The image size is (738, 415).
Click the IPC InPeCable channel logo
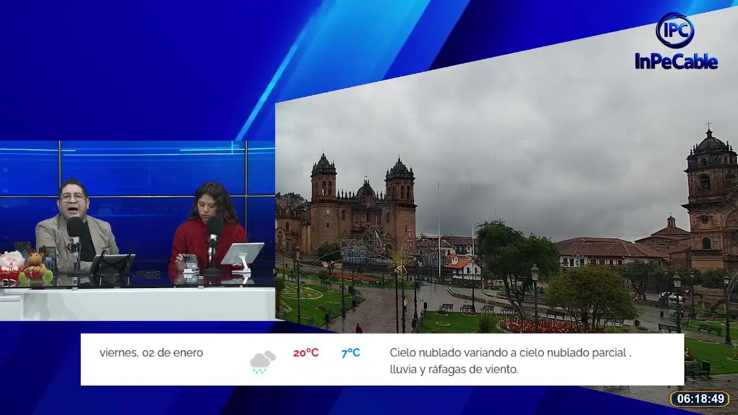tap(676, 40)
